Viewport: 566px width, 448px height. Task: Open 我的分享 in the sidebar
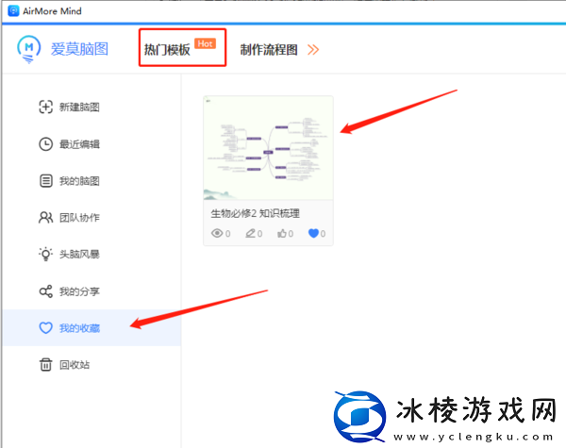[79, 291]
